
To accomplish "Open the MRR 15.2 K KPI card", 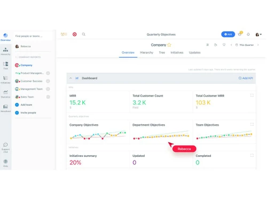I will [98, 102].
